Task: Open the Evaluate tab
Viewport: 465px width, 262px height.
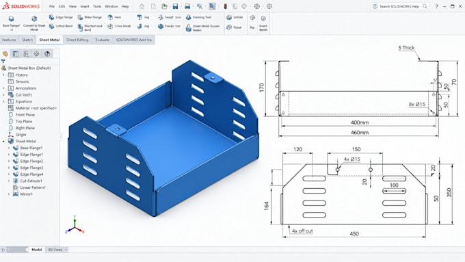Action: [103, 40]
